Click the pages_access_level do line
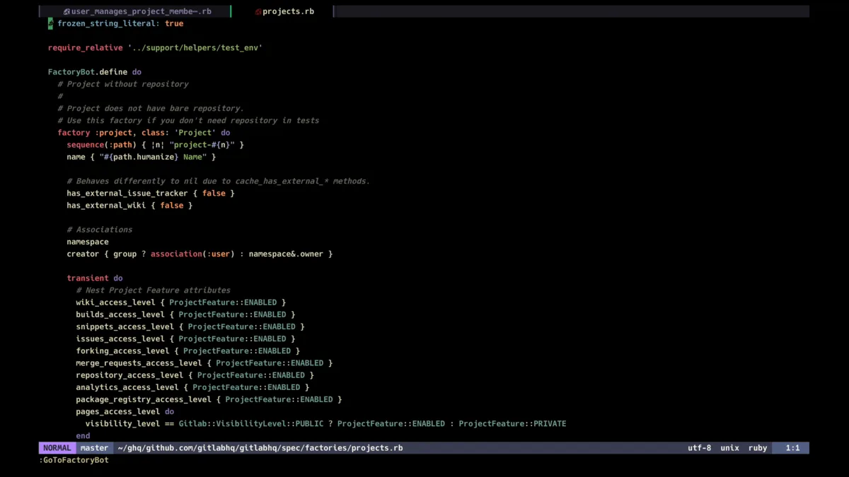849x477 pixels. click(125, 411)
